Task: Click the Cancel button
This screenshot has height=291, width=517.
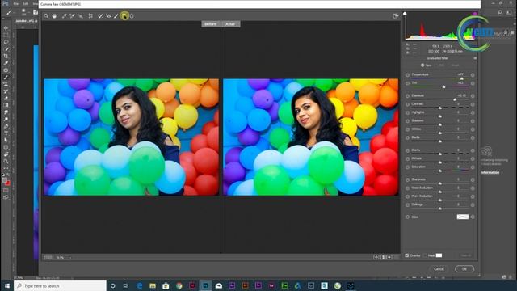Action: click(x=439, y=269)
